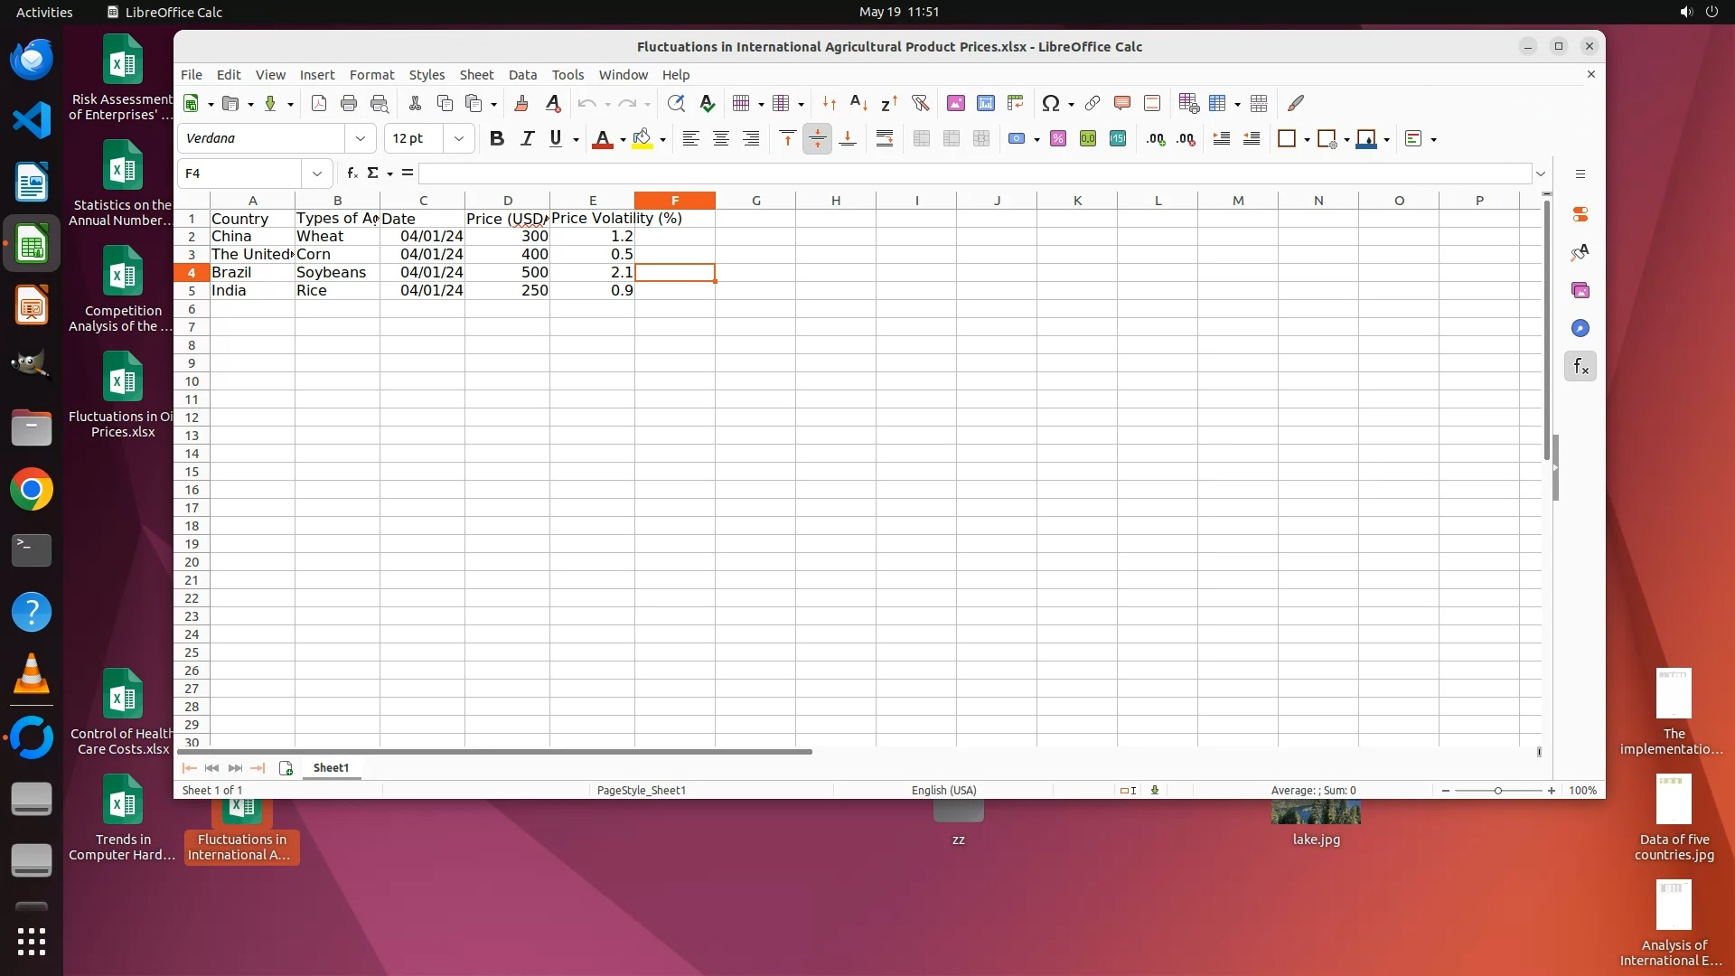
Task: Click the Merge and Center Cells icon
Action: (x=921, y=138)
